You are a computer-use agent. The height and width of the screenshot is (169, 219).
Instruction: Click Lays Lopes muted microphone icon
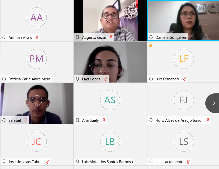pos(106,79)
